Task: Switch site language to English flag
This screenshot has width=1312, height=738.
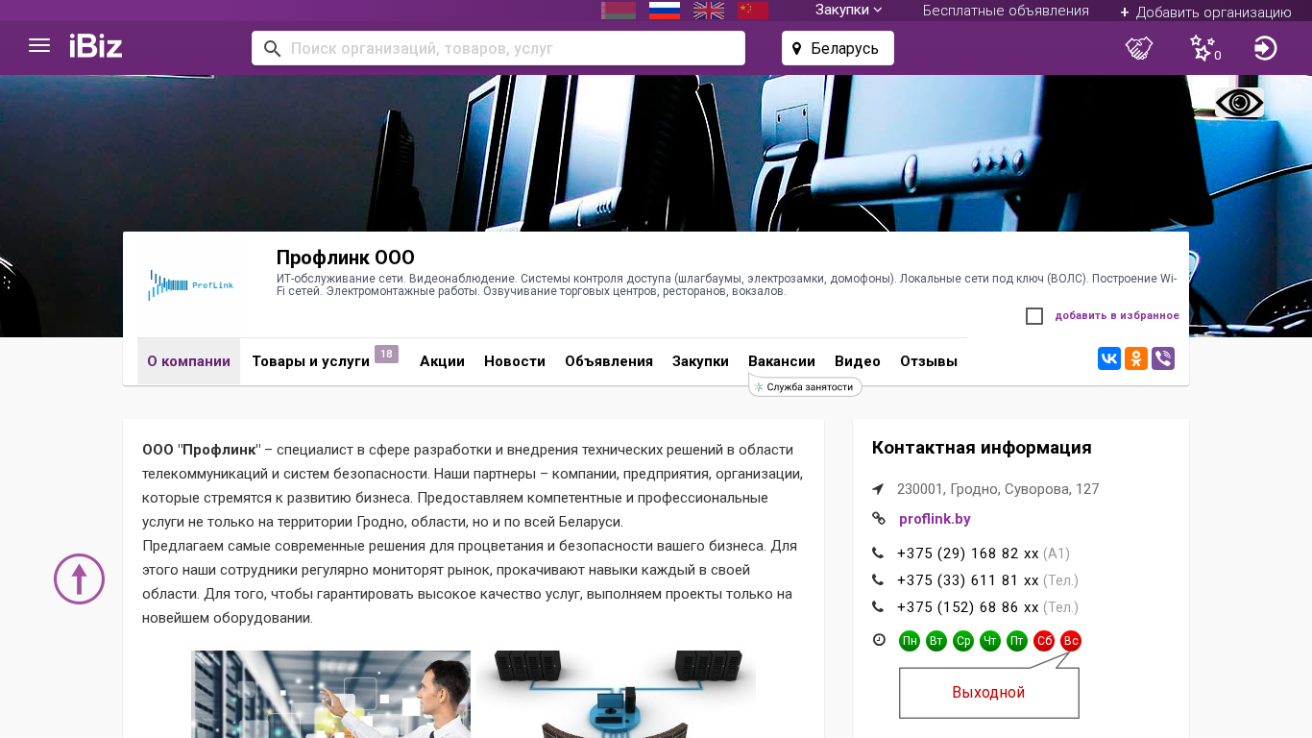Action: [x=709, y=11]
